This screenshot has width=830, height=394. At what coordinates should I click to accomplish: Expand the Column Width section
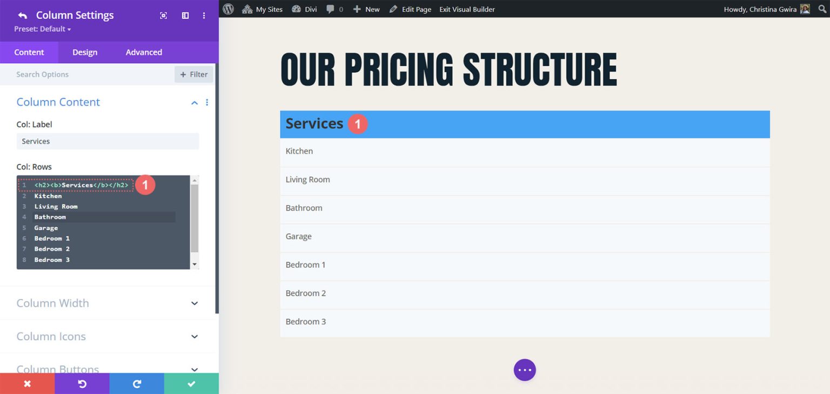coord(194,303)
